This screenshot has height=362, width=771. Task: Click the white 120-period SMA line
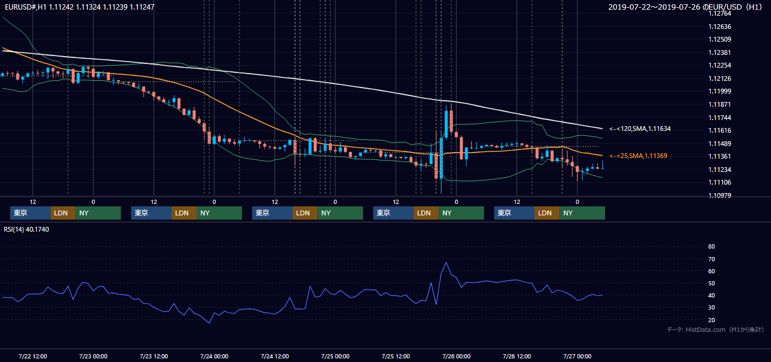point(302,79)
